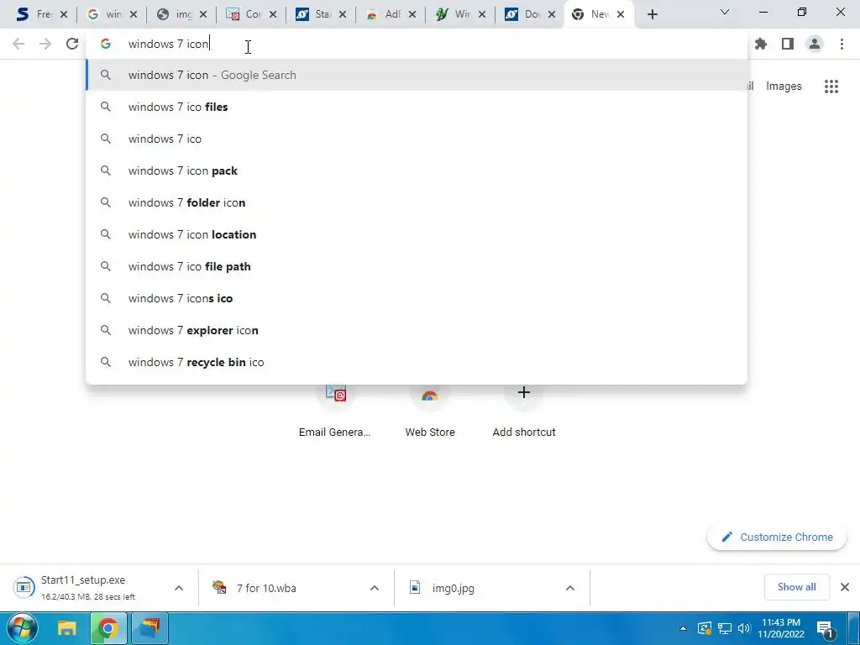Click the Chrome taskbar icon

(x=108, y=628)
